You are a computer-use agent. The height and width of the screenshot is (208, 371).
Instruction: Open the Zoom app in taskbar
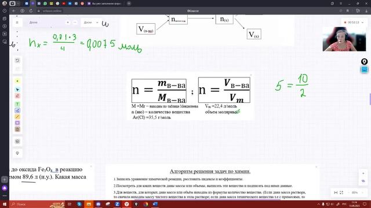point(117,204)
